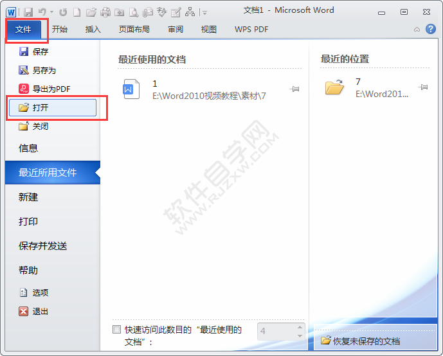Enable 快速访问此数目的“最近使用的文档” checkbox
443x356 pixels.
[116, 330]
